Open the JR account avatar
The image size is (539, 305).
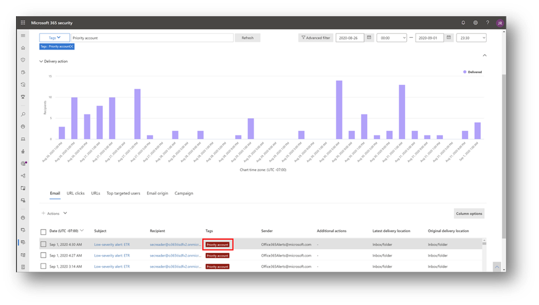[500, 23]
